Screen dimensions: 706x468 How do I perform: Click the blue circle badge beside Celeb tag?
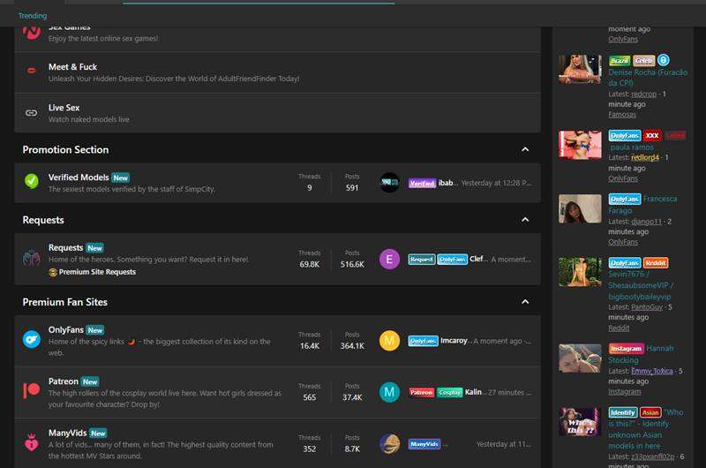tap(664, 60)
